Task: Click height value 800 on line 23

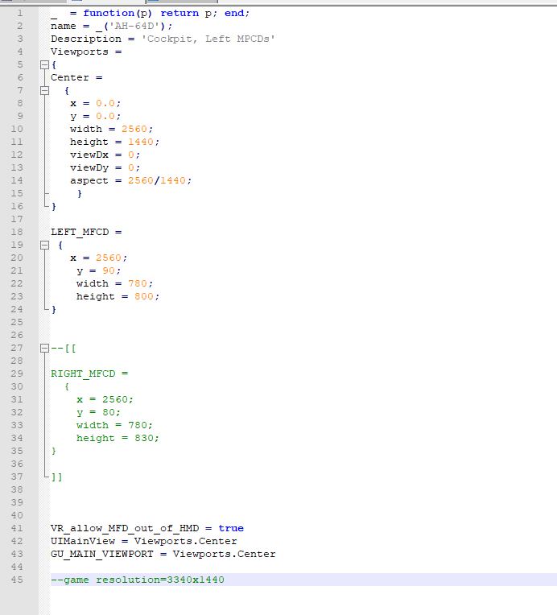Action: [x=144, y=296]
